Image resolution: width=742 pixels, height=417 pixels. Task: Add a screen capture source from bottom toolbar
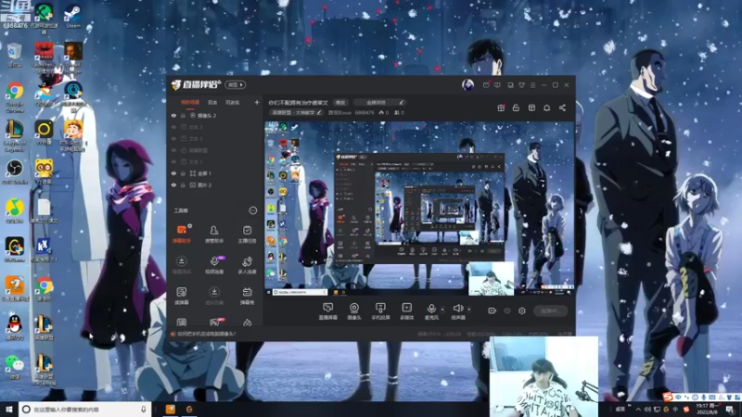(327, 311)
